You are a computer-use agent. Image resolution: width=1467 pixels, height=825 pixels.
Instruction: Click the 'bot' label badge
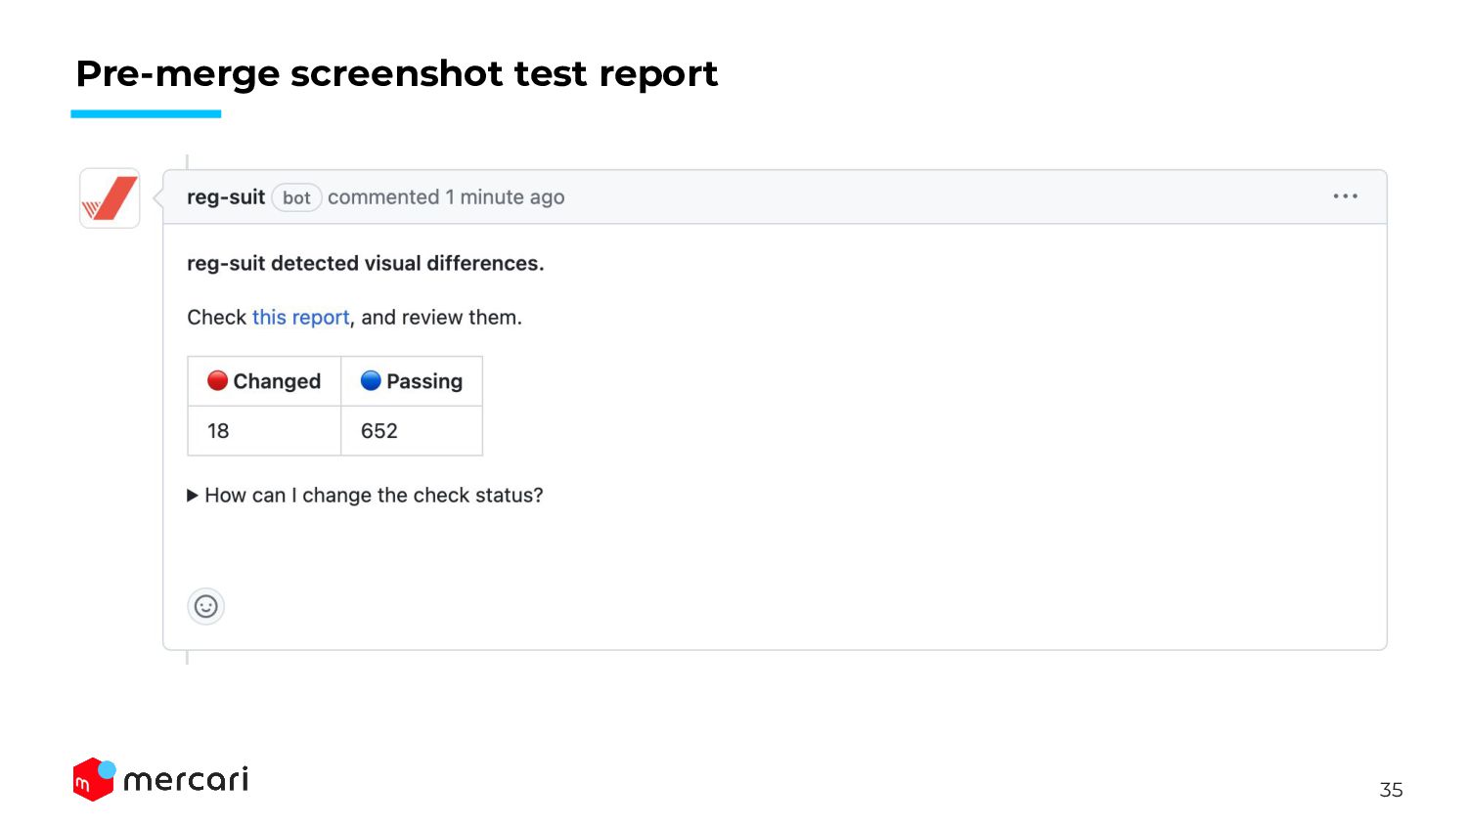[296, 197]
